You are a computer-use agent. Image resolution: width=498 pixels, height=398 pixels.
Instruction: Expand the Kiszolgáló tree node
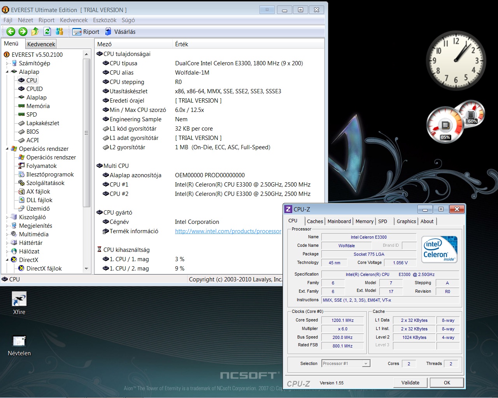pyautogui.click(x=7, y=217)
